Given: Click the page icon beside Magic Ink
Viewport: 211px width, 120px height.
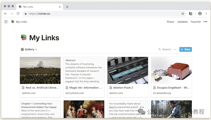Looking at the screenshot, I should (x=67, y=88).
